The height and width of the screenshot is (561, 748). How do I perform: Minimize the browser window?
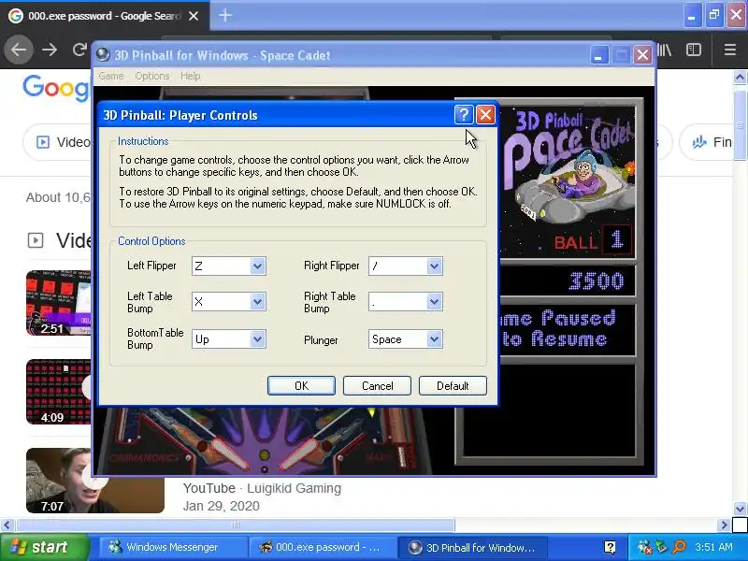pos(692,16)
